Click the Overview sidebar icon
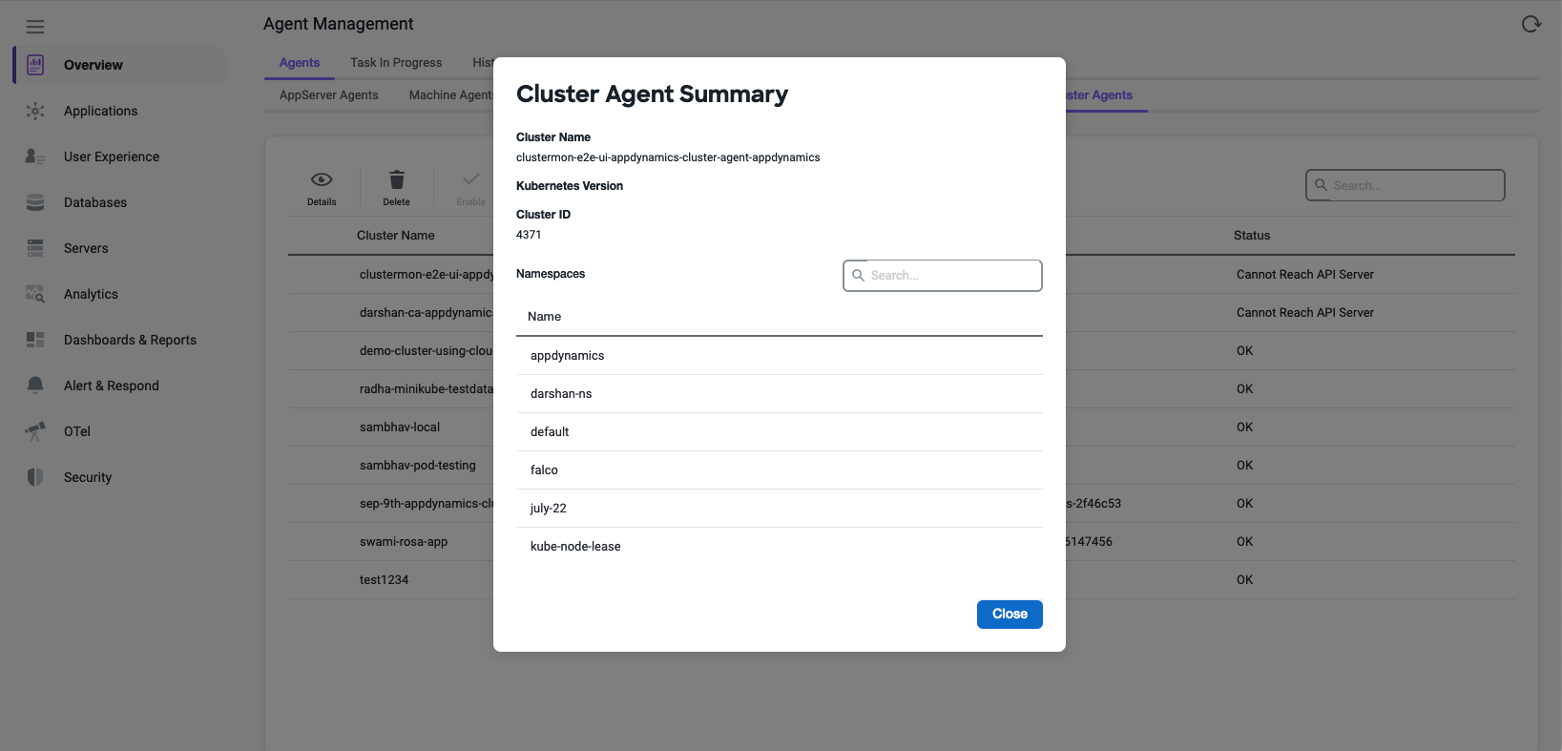This screenshot has width=1562, height=751. (x=35, y=65)
